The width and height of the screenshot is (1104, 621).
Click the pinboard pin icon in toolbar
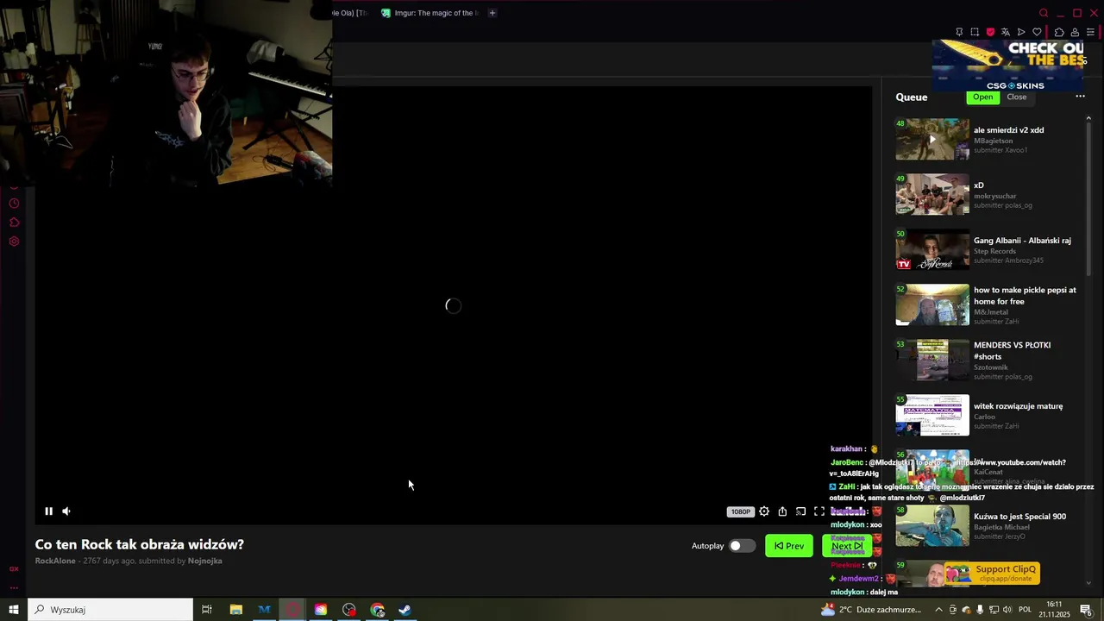pyautogui.click(x=959, y=32)
